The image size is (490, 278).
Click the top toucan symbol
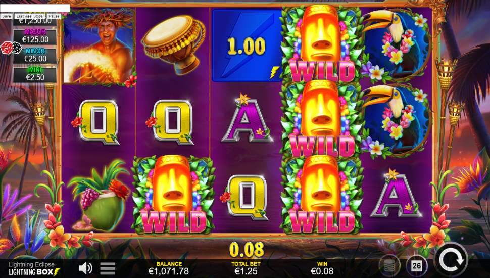coord(396,44)
